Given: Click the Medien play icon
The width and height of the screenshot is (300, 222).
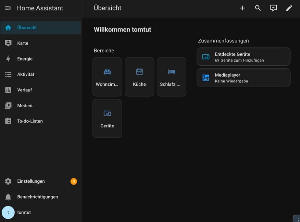Looking at the screenshot, I should [x=8, y=106].
